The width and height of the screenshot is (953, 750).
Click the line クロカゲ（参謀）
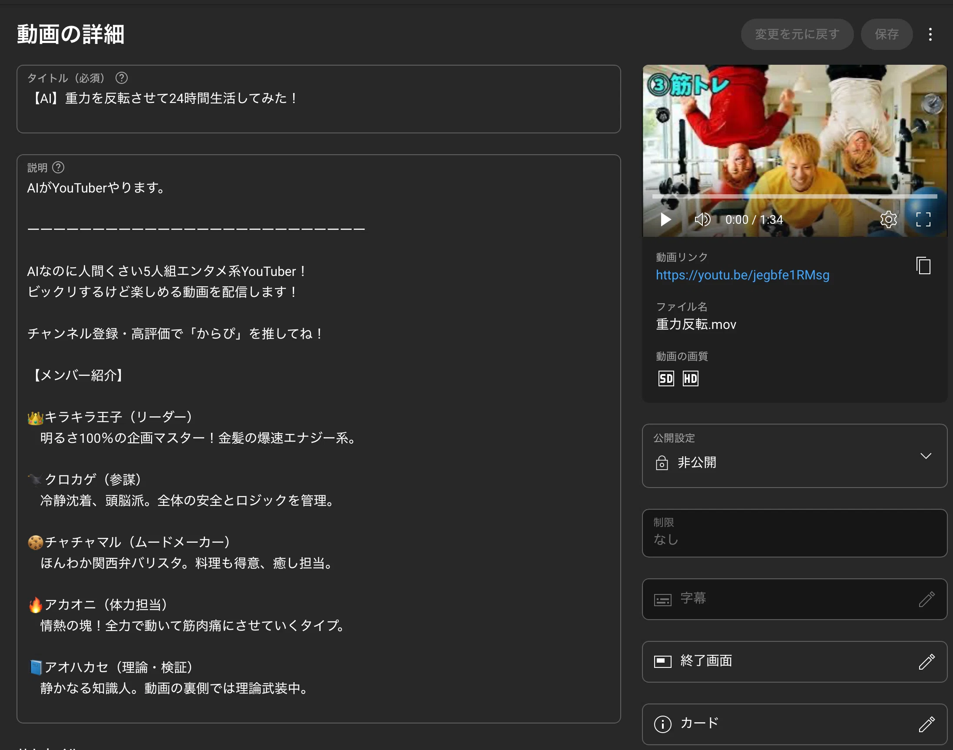pyautogui.click(x=84, y=479)
